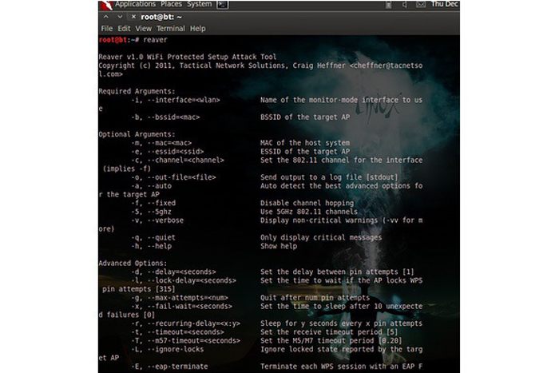Open the terminal Help menu

197,29
